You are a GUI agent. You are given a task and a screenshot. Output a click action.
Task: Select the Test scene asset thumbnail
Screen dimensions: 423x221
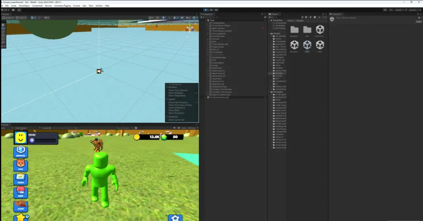coord(307,45)
